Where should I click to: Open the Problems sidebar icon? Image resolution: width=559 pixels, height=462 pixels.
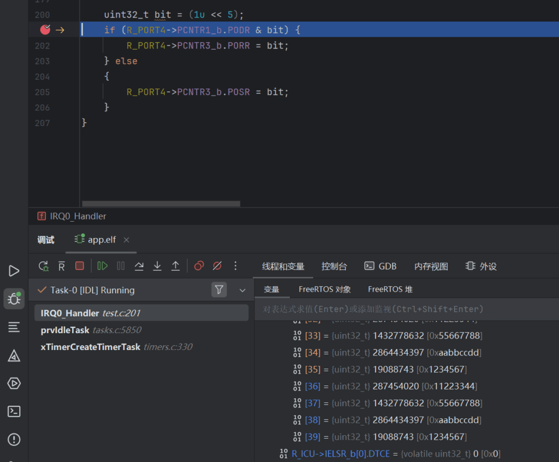[x=14, y=439]
